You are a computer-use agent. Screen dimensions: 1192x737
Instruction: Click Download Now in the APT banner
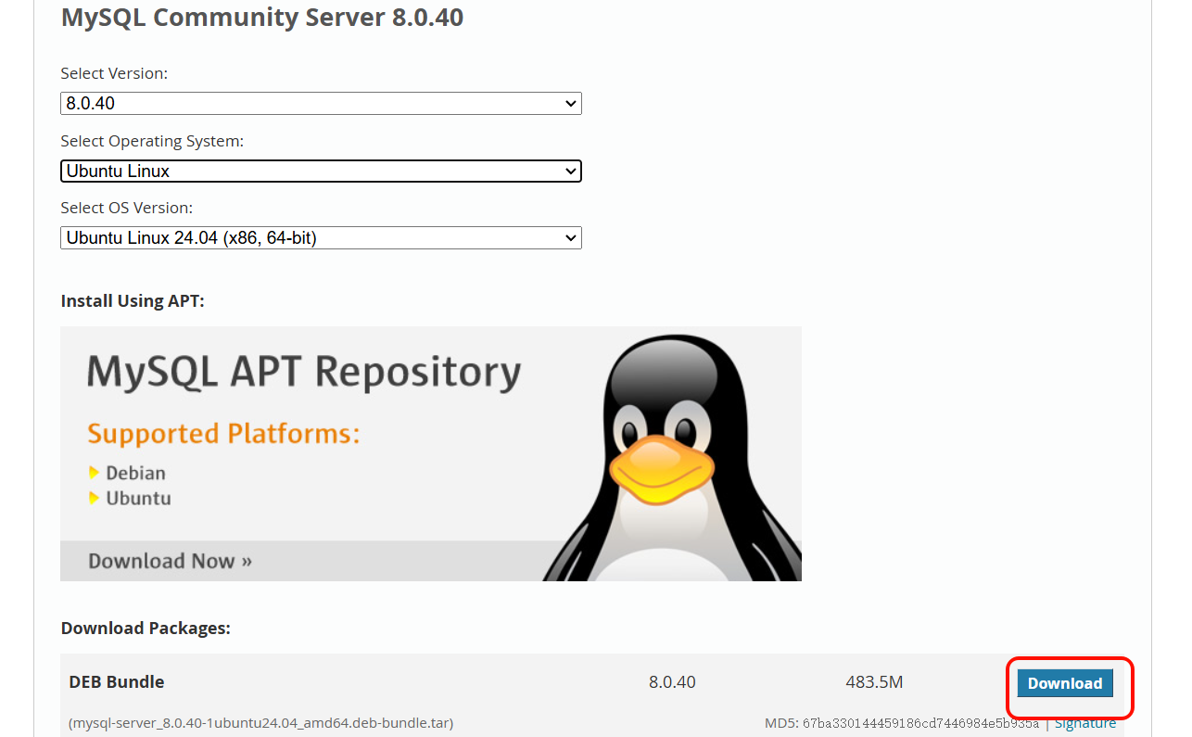point(170,561)
